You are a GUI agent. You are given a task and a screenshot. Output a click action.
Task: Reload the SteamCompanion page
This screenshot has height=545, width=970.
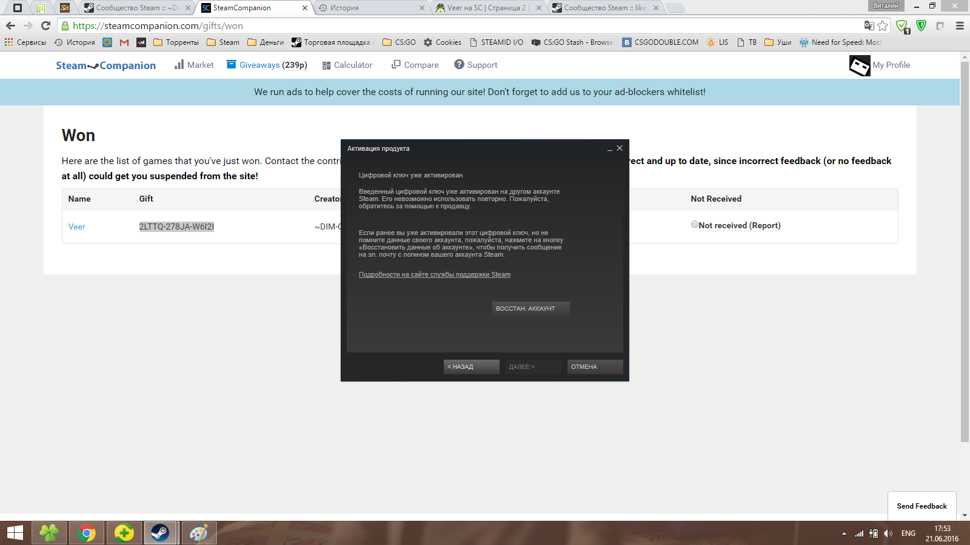[x=45, y=25]
